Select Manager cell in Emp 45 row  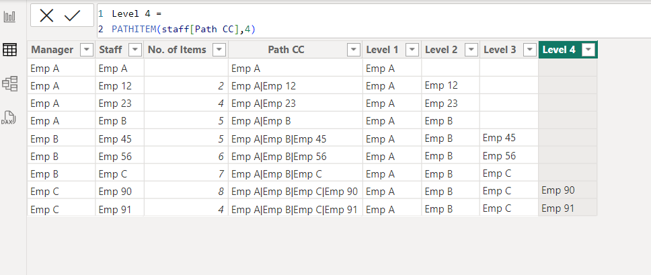[x=61, y=139]
